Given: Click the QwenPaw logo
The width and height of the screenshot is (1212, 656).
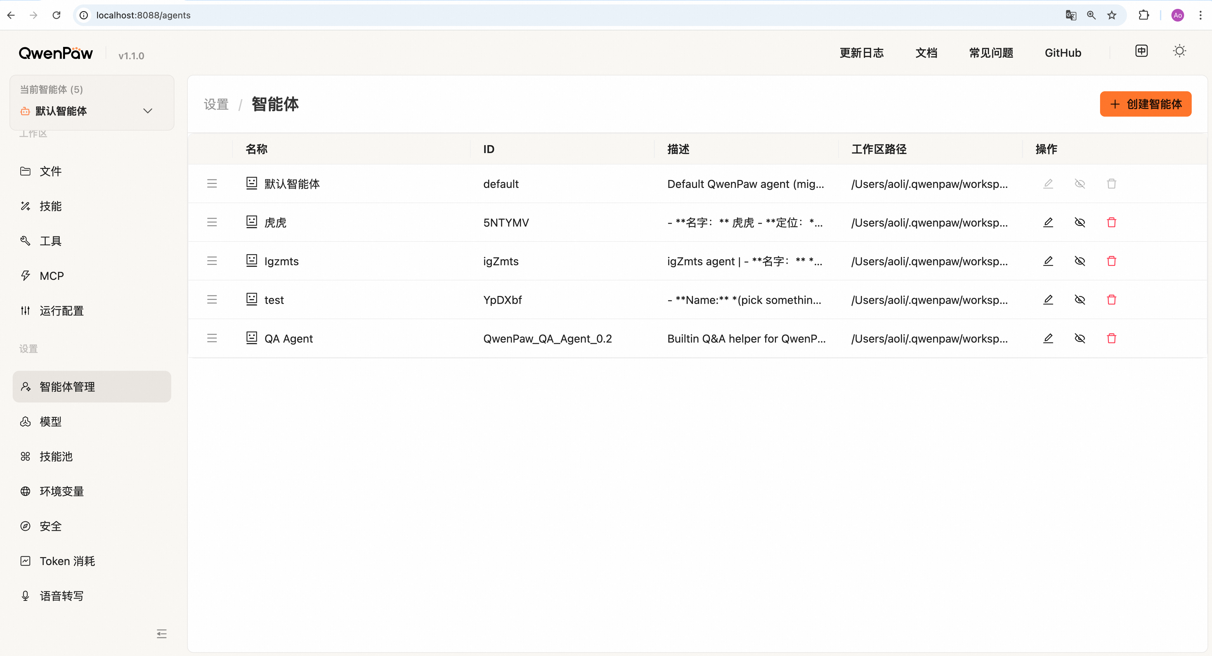Looking at the screenshot, I should tap(55, 53).
